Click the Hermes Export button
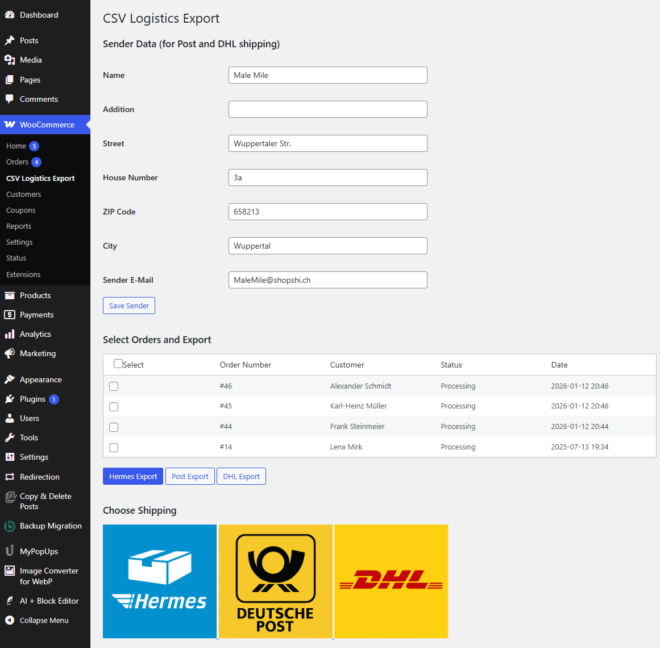Viewport: 660px width, 648px height. pyautogui.click(x=133, y=476)
